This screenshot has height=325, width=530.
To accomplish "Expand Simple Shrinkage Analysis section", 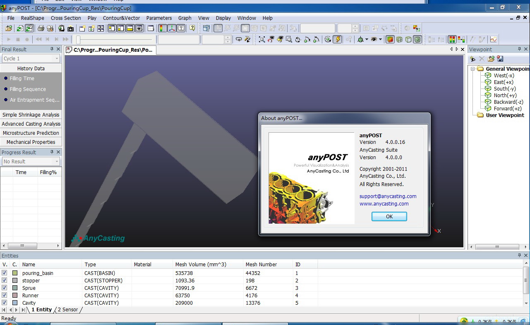I will [31, 115].
